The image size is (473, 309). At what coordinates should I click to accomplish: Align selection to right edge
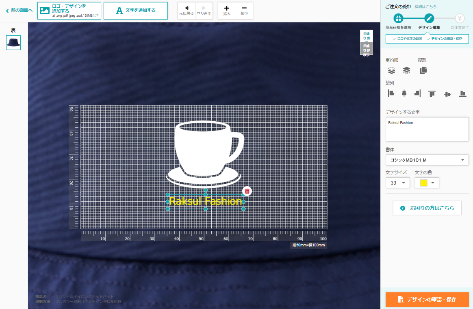point(417,93)
